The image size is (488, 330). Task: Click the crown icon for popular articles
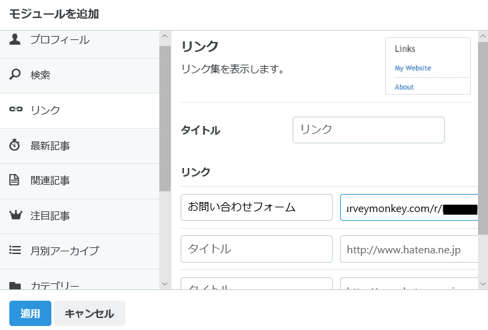15,215
